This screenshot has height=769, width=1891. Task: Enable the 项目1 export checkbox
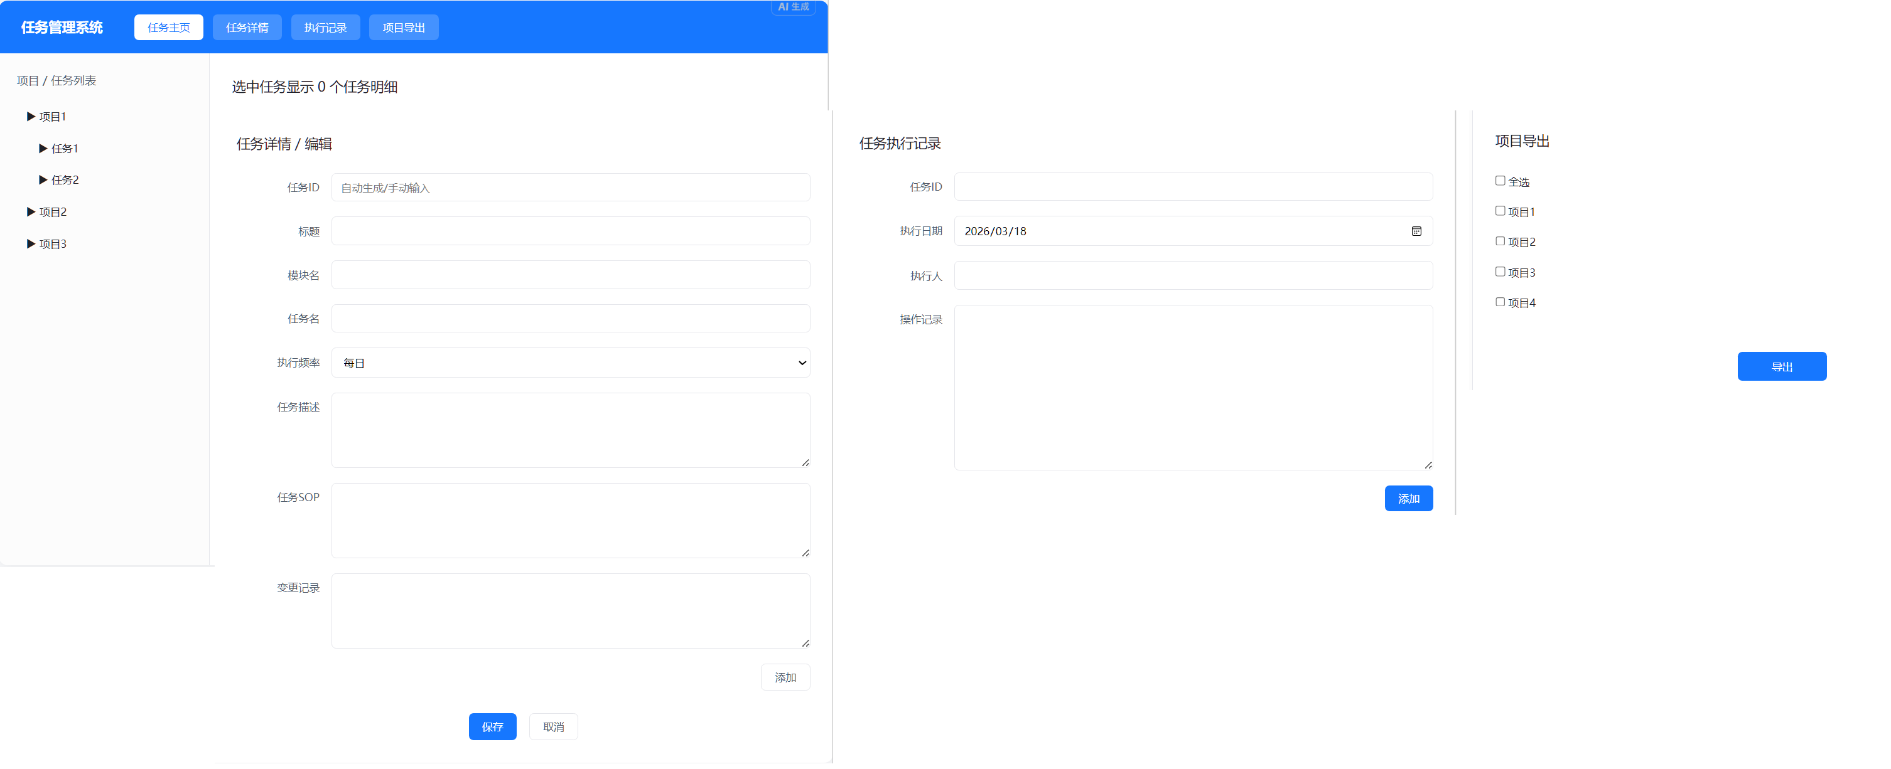point(1500,211)
